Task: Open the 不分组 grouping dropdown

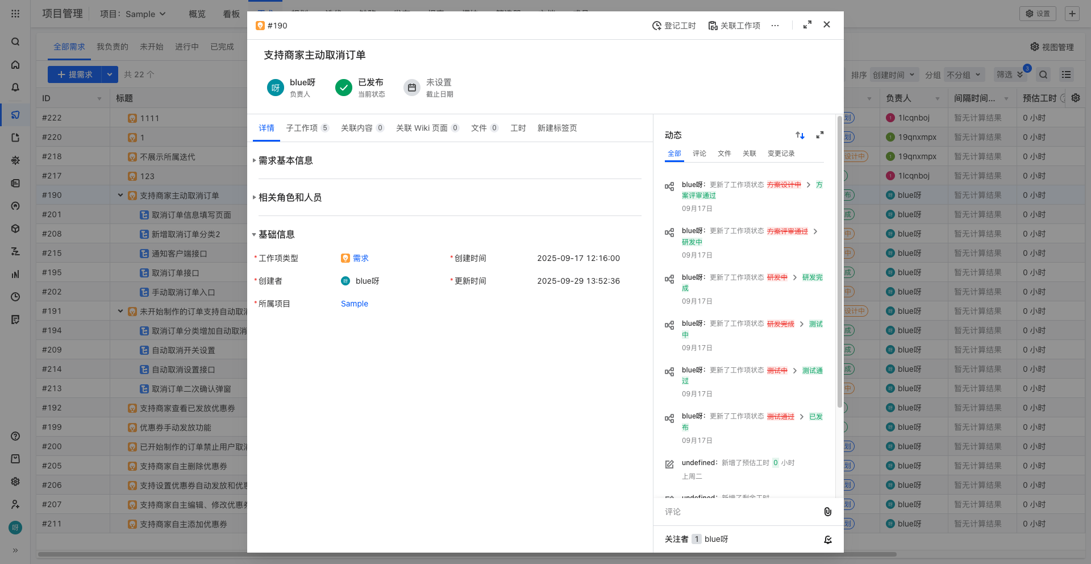Action: (964, 75)
